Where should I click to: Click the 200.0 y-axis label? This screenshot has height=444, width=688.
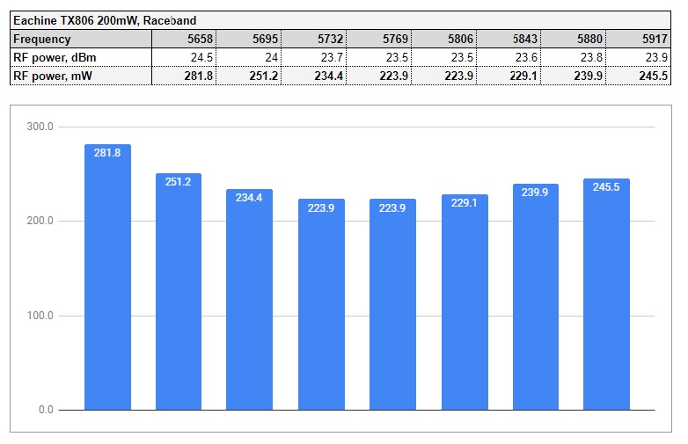point(40,221)
